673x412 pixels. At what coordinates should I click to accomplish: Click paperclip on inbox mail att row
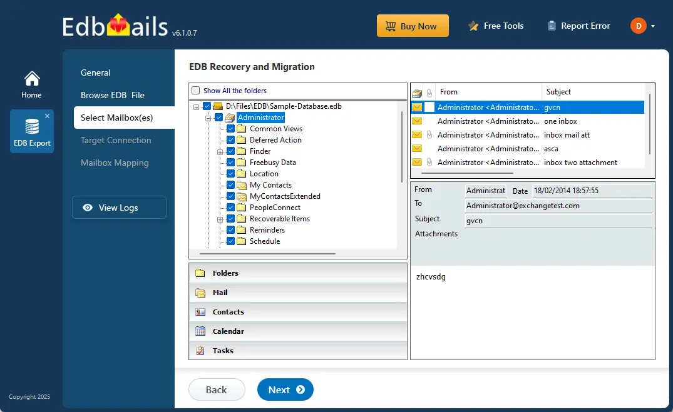(429, 134)
